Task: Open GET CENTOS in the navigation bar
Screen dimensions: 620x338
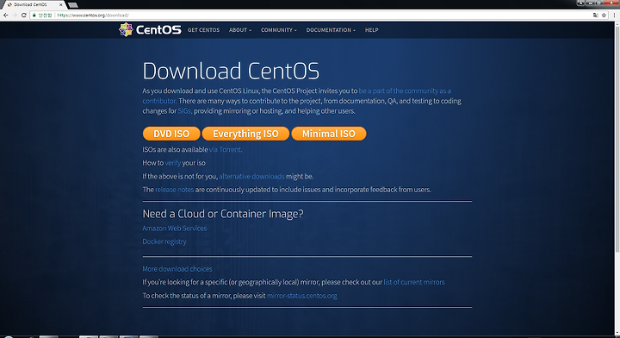Action: 203,30
